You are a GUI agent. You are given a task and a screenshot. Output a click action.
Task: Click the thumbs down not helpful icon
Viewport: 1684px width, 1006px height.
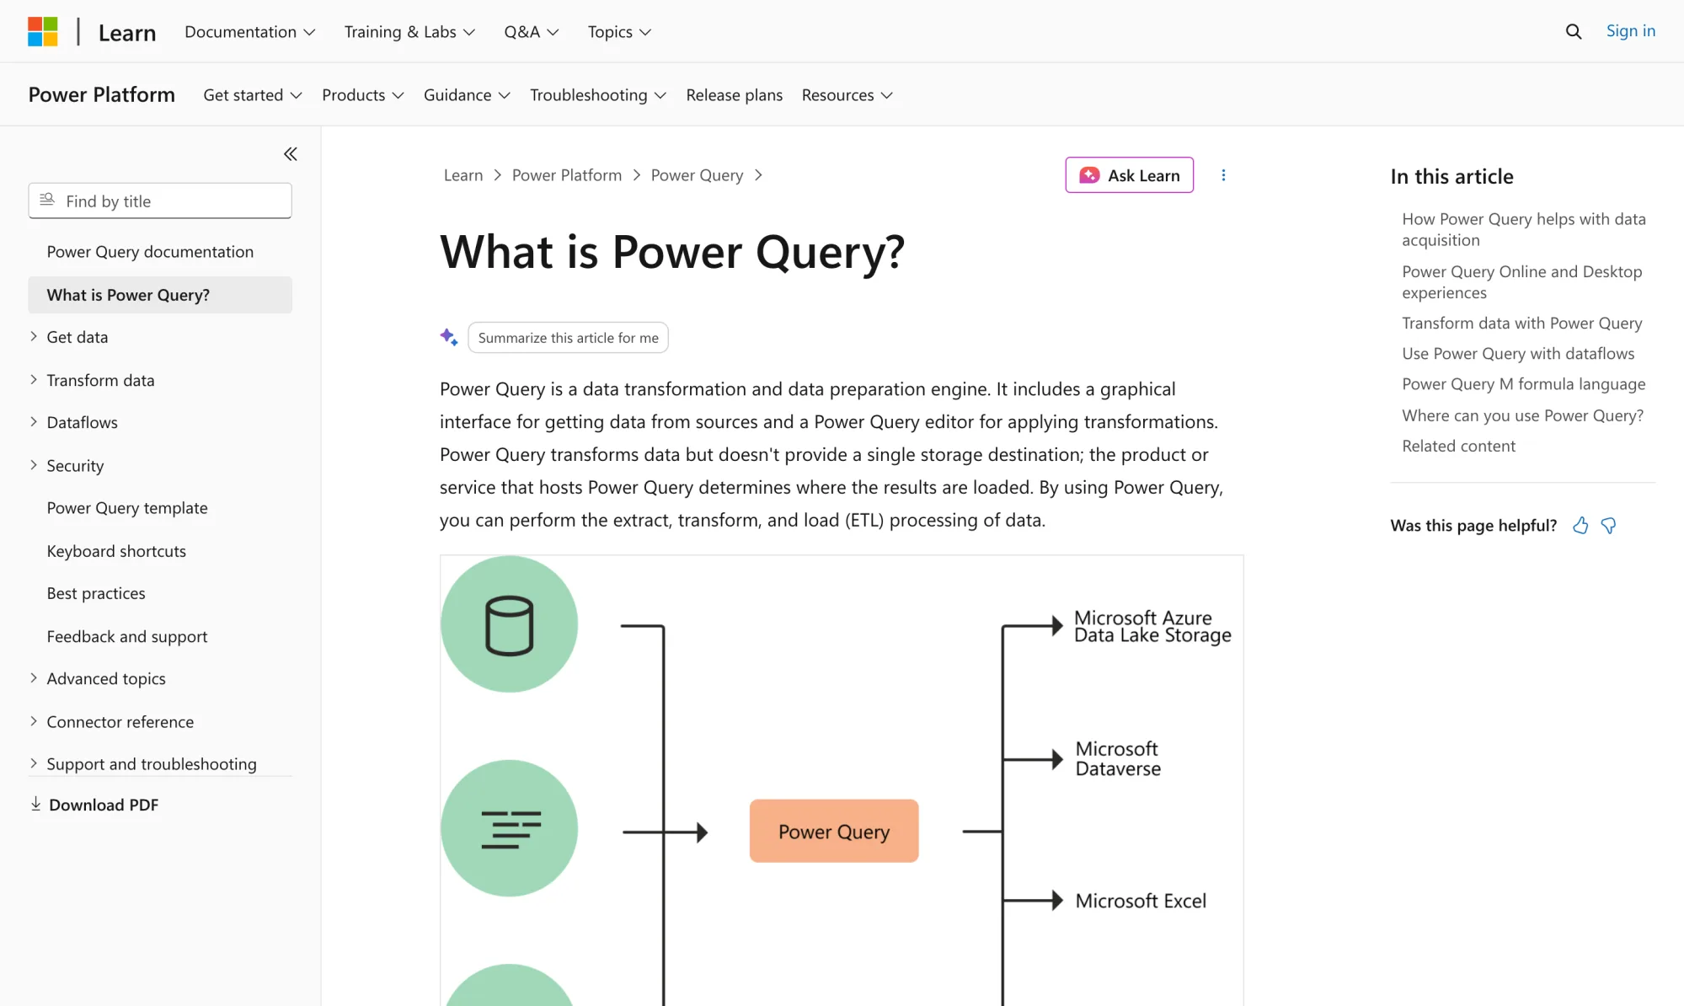(1608, 526)
